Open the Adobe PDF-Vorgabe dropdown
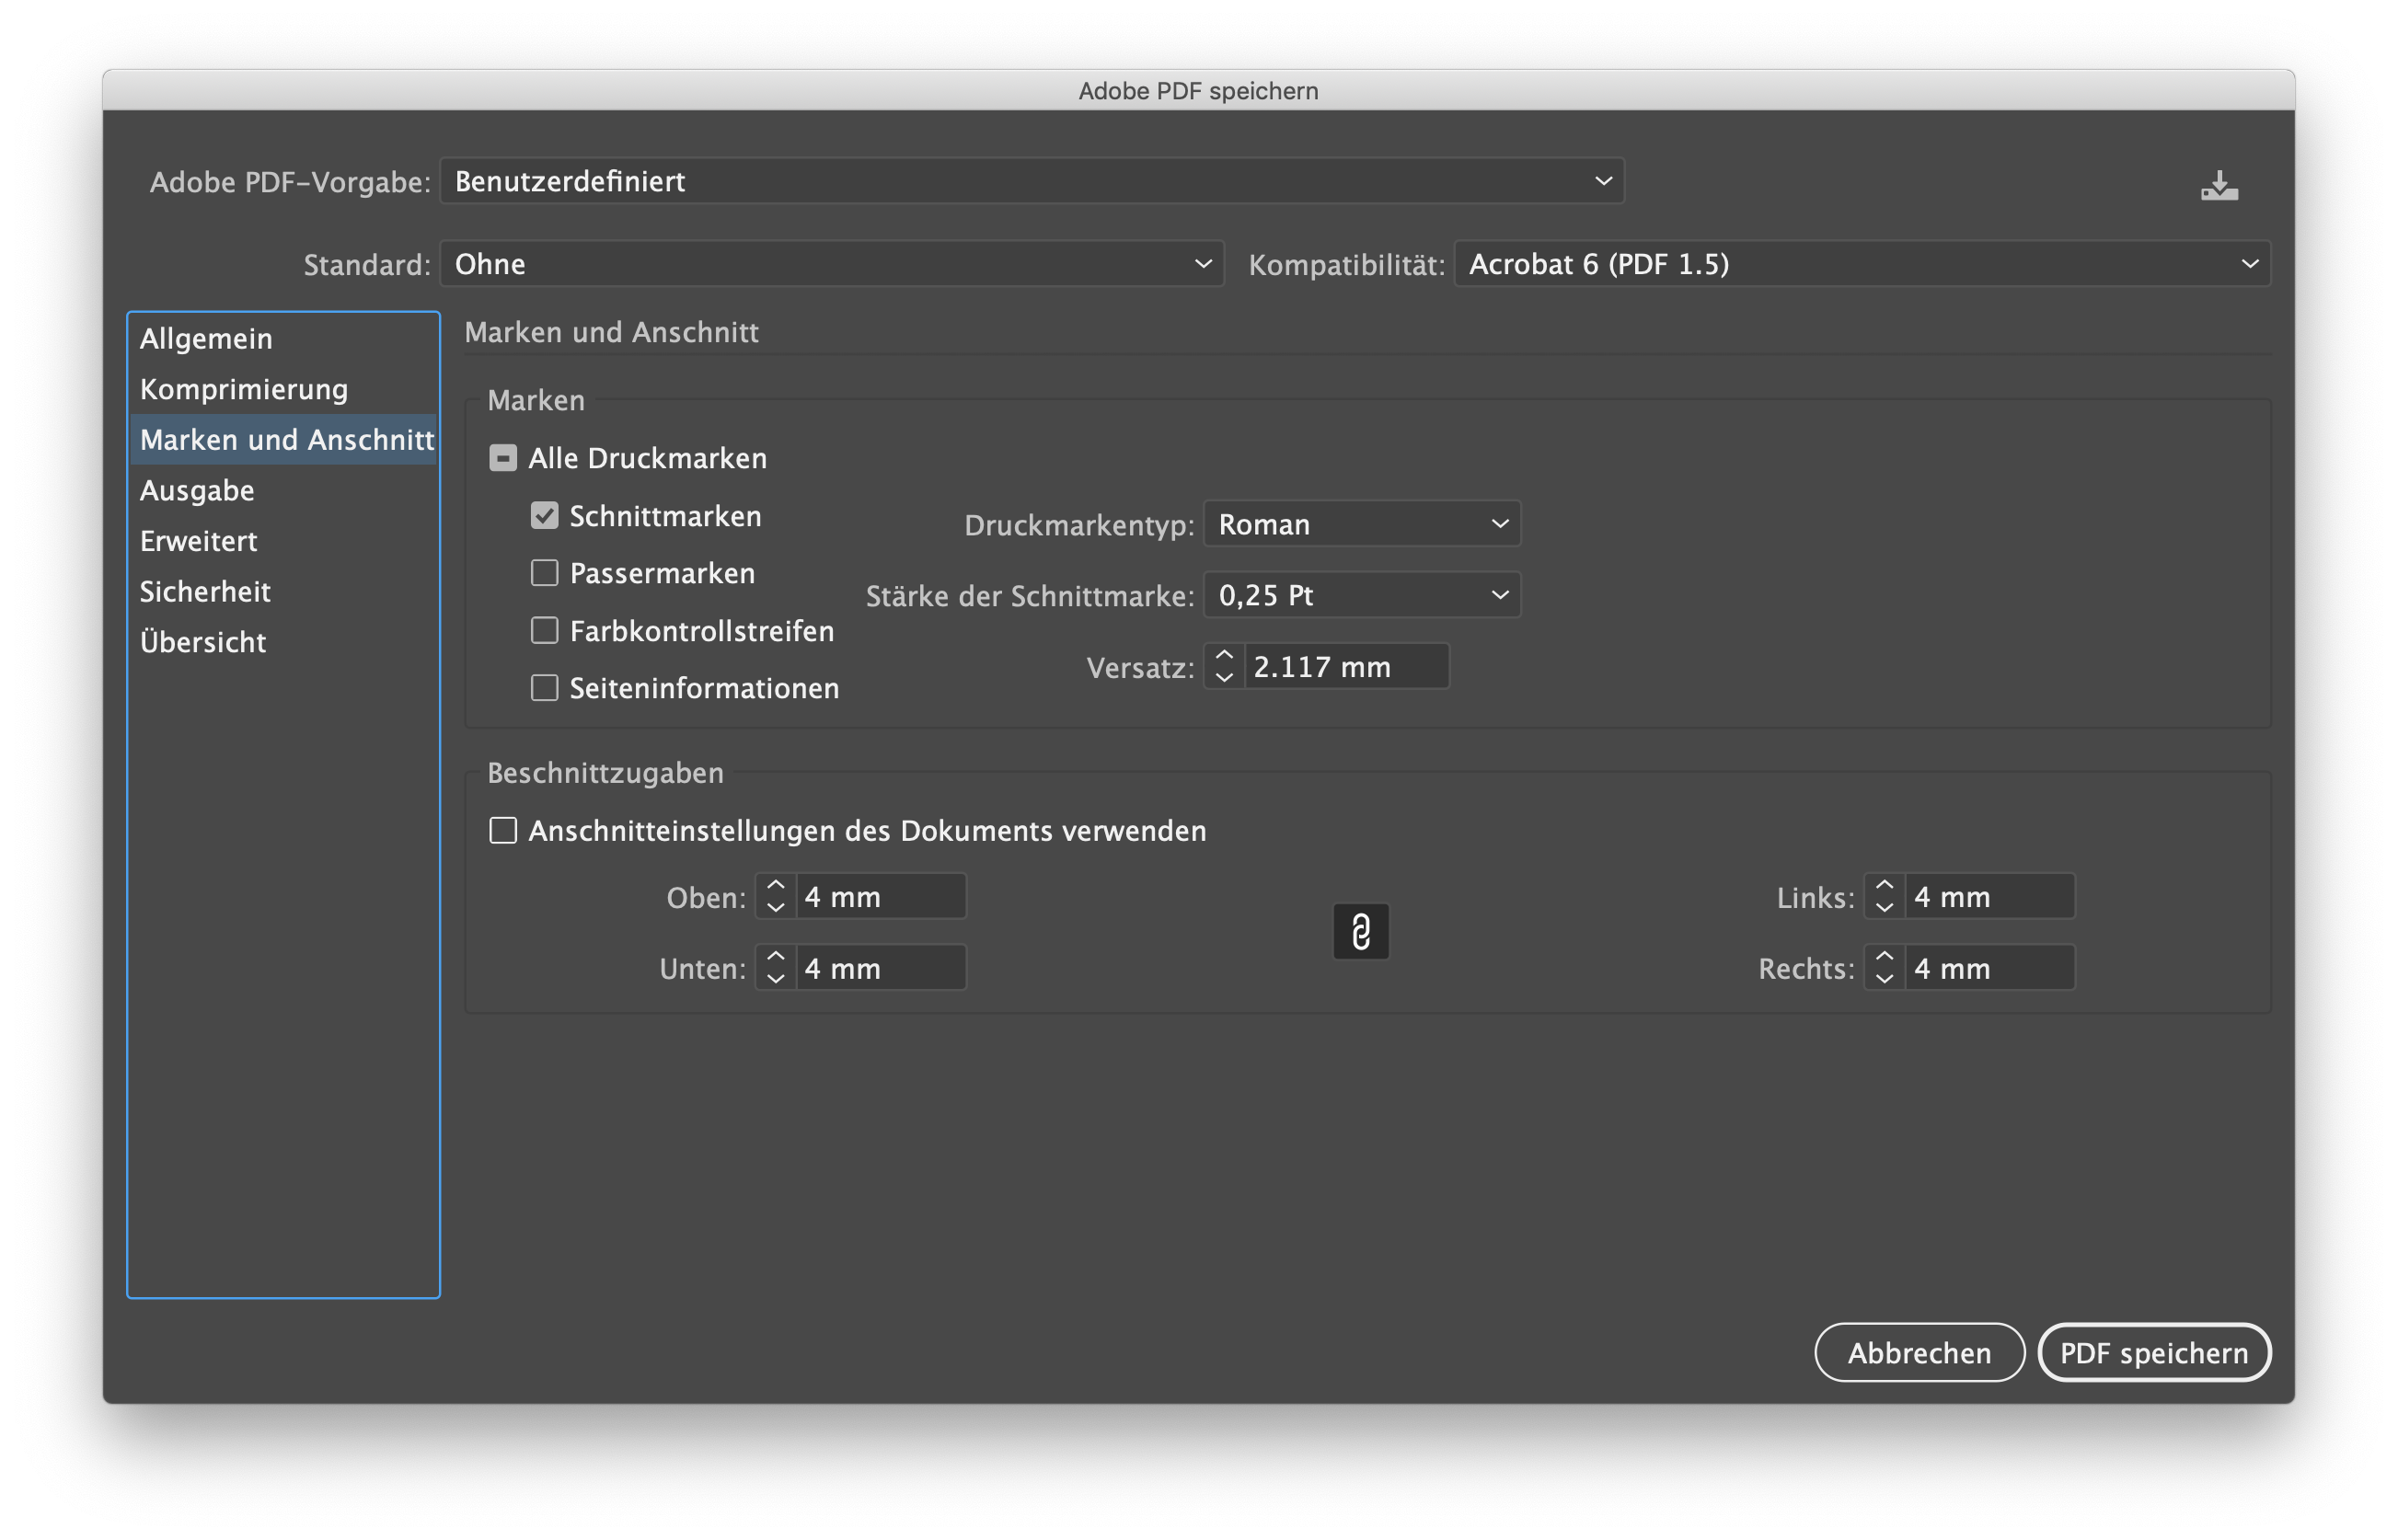Viewport: 2398px width, 1540px height. coord(1031,181)
